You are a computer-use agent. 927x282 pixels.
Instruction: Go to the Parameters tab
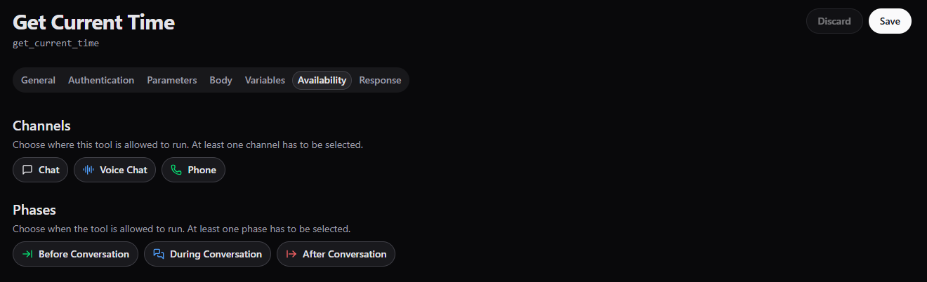coord(172,80)
